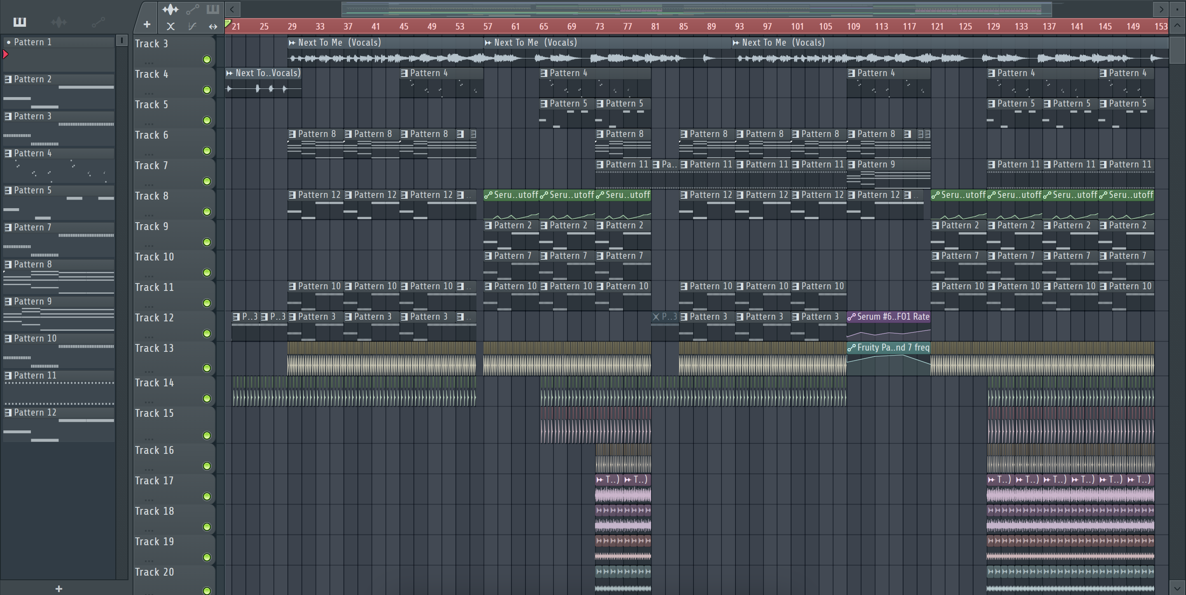Show patterns in the picker panel
Image resolution: width=1186 pixels, height=595 pixels.
(x=20, y=22)
